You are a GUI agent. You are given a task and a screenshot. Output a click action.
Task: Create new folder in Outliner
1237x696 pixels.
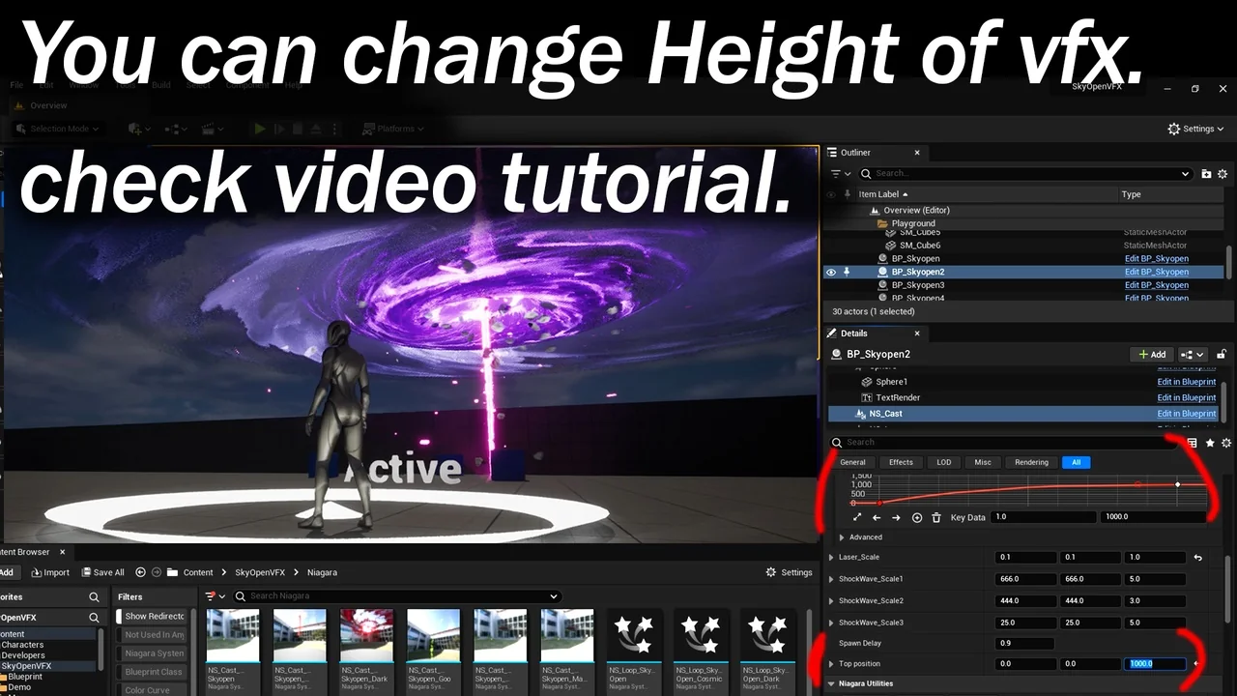1206,174
